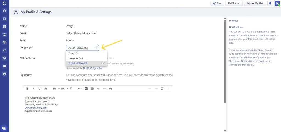Toggle underline in signature editor
Image resolution: width=281 pixels, height=132 pixels.
tap(40, 88)
